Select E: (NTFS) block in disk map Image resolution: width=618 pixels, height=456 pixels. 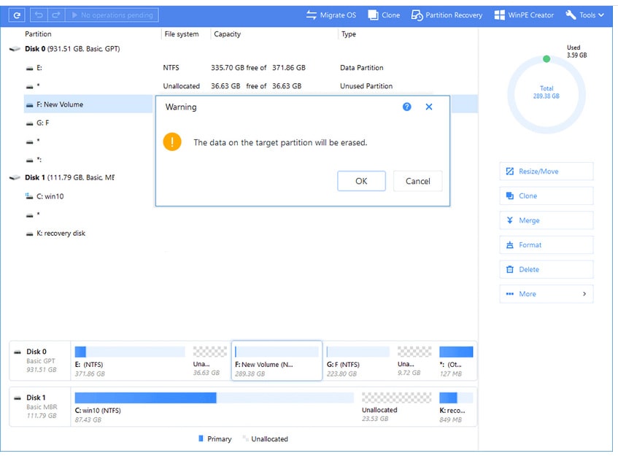point(130,361)
